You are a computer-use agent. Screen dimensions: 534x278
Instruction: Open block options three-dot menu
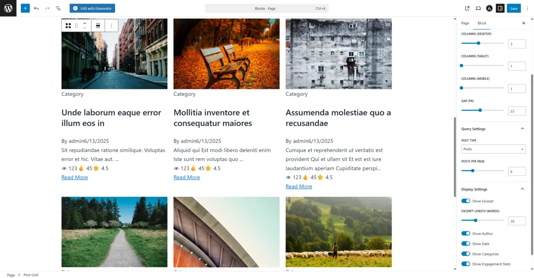[111, 26]
